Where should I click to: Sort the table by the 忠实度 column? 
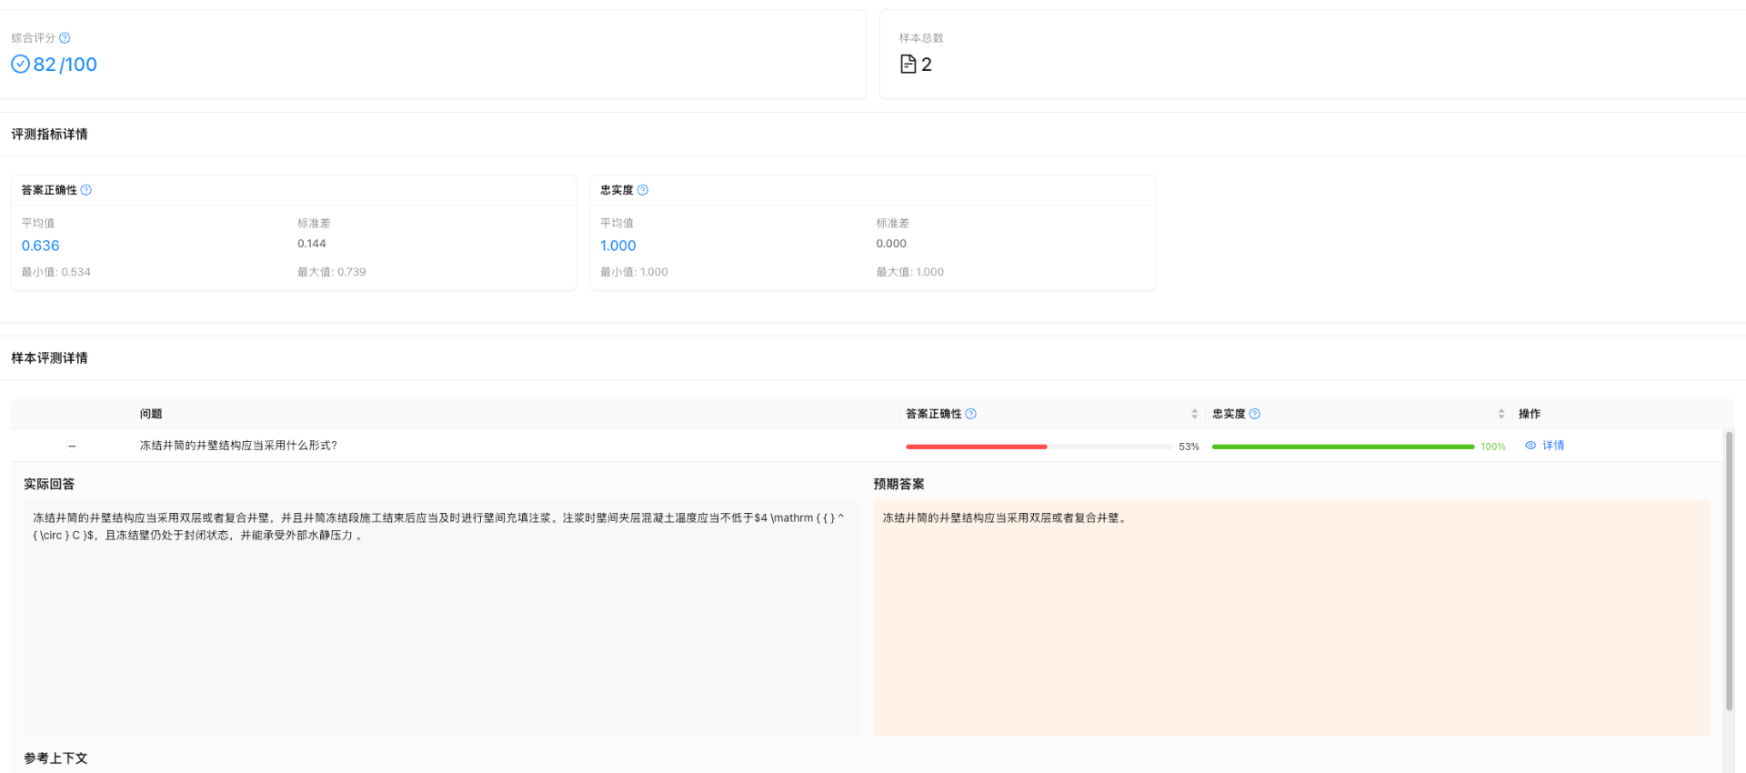pos(1501,414)
